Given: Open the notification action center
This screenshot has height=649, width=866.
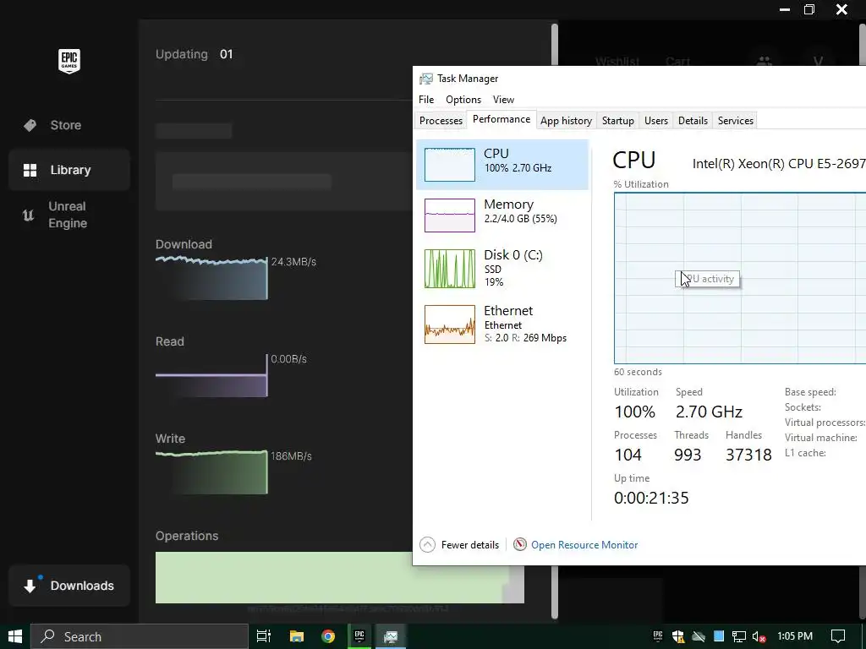Looking at the screenshot, I should [838, 636].
